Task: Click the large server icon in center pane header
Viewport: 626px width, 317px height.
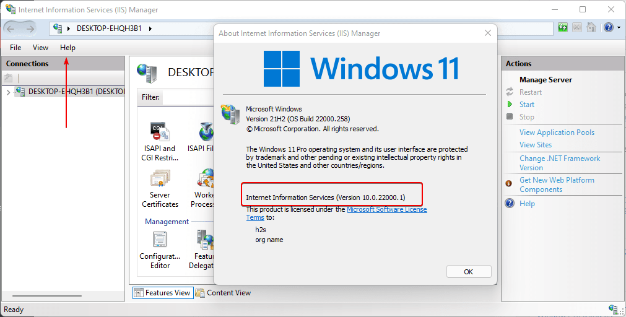Action: [x=147, y=72]
